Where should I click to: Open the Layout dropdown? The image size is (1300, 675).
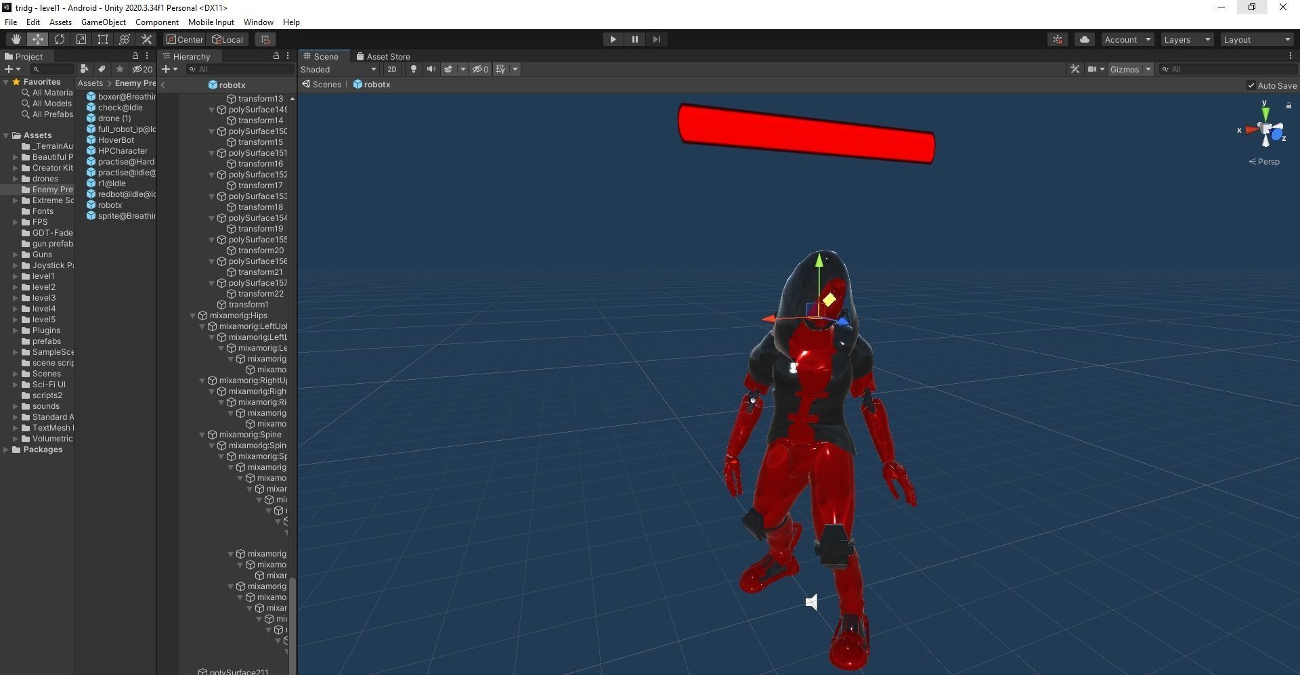(x=1256, y=39)
